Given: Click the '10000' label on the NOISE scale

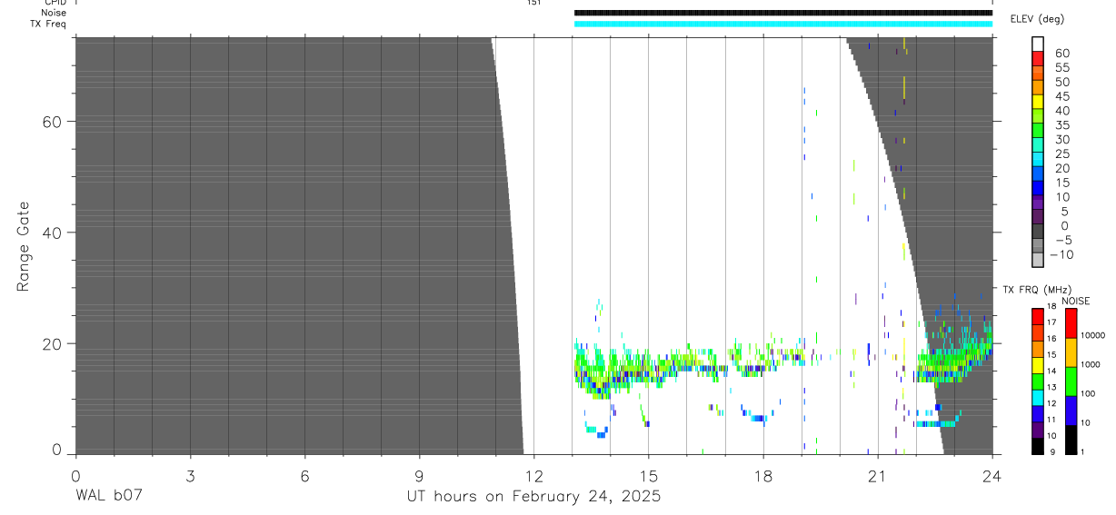Looking at the screenshot, I should (1094, 335).
